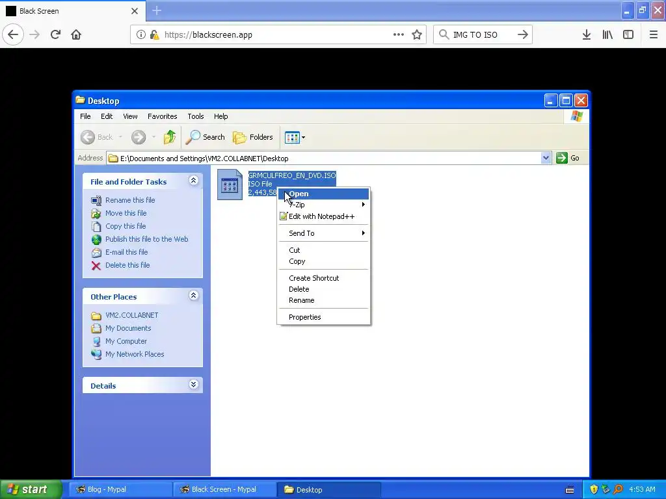Open Properties from the context menu
This screenshot has width=666, height=499.
point(324,317)
